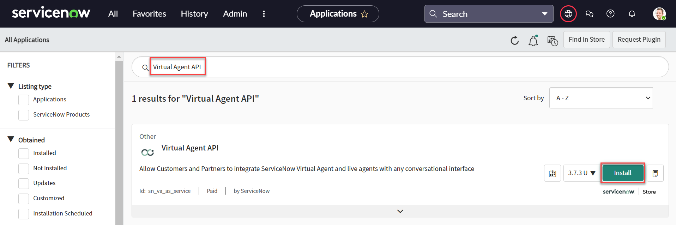Open the History menu
This screenshot has width=676, height=225.
[x=194, y=14]
